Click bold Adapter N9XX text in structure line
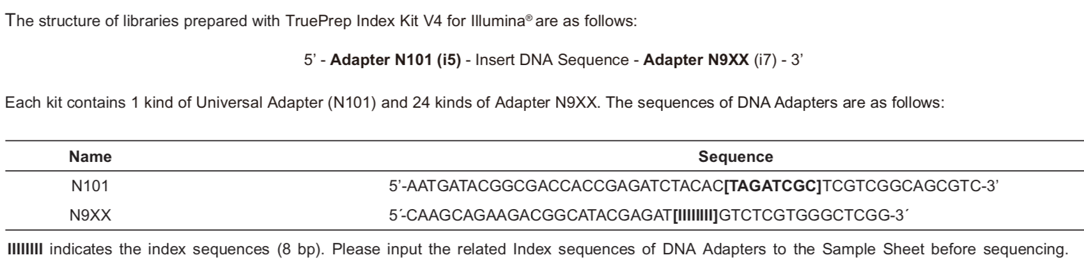This screenshot has width=1084, height=269. (x=696, y=60)
